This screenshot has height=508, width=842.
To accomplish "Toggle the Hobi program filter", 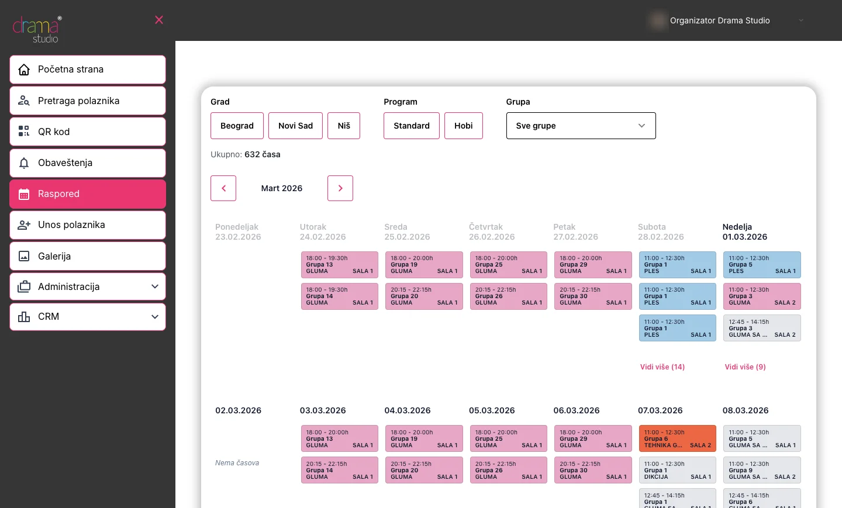I will (464, 126).
